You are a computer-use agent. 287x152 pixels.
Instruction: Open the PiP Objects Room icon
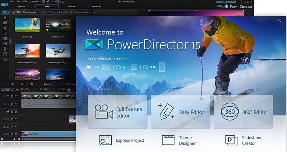5,23
